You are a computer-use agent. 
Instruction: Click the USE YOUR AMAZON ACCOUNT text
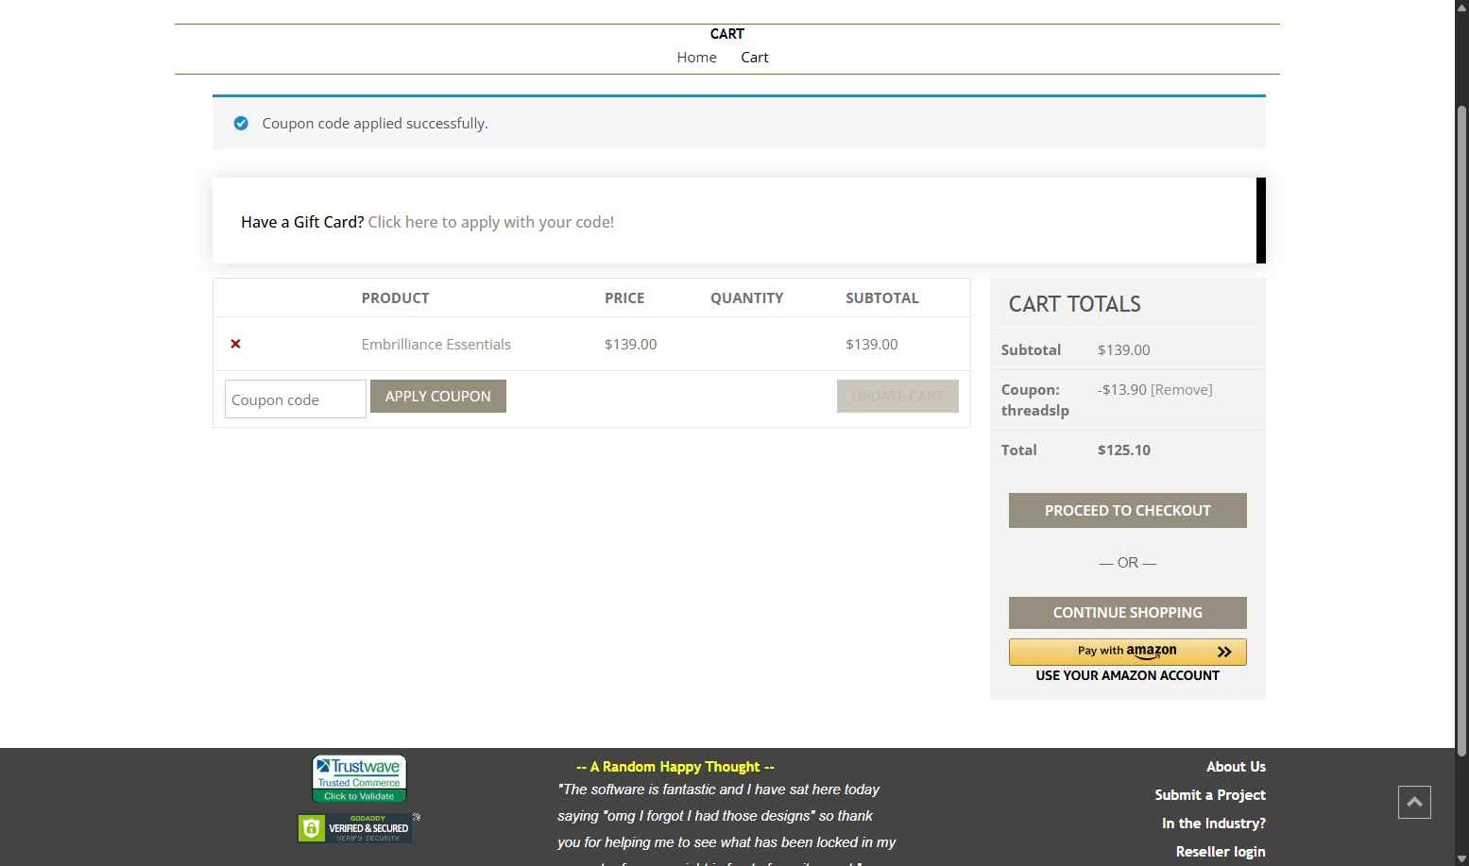(1127, 676)
